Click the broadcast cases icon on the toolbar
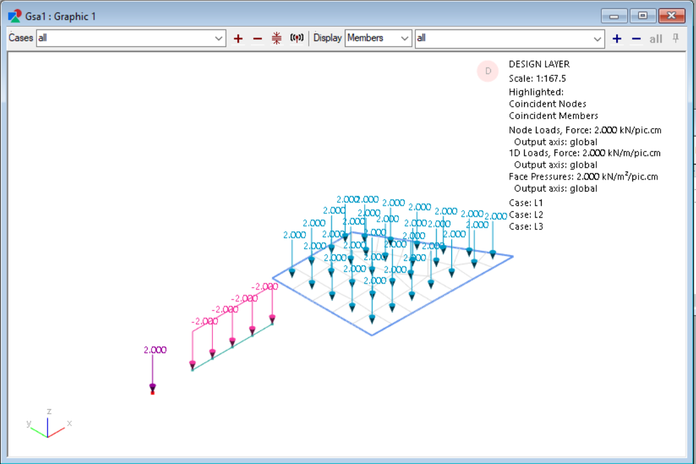 (x=296, y=38)
